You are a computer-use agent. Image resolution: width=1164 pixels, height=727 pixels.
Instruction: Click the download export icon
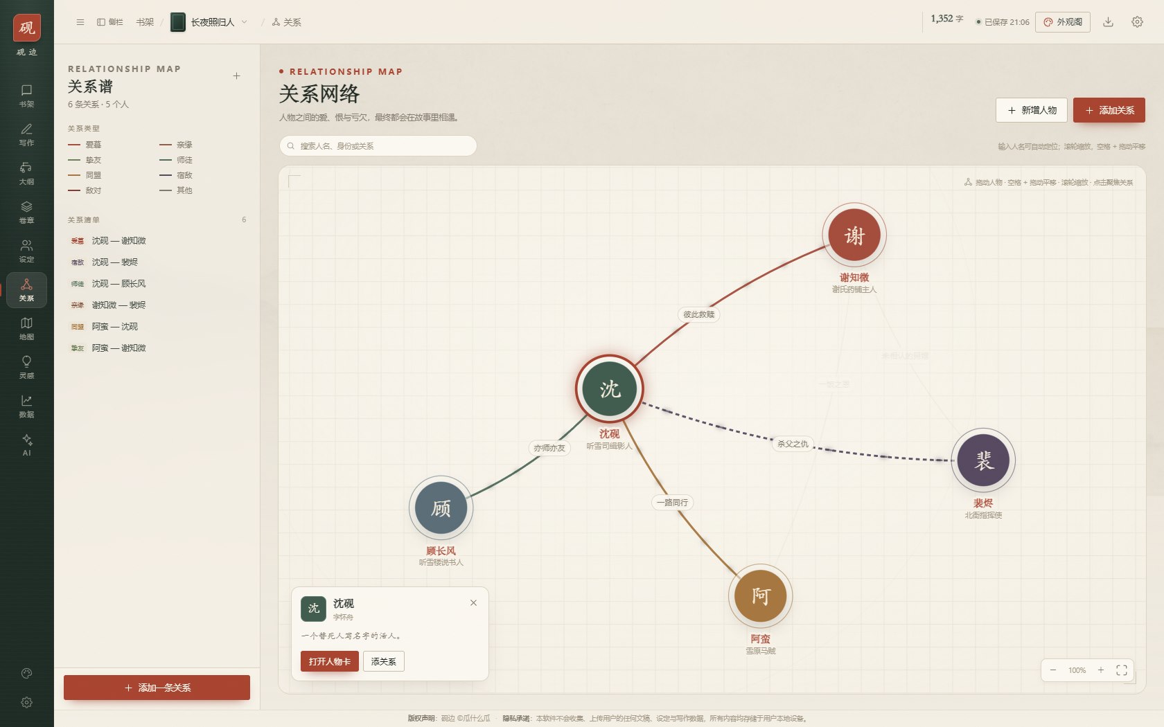point(1108,21)
